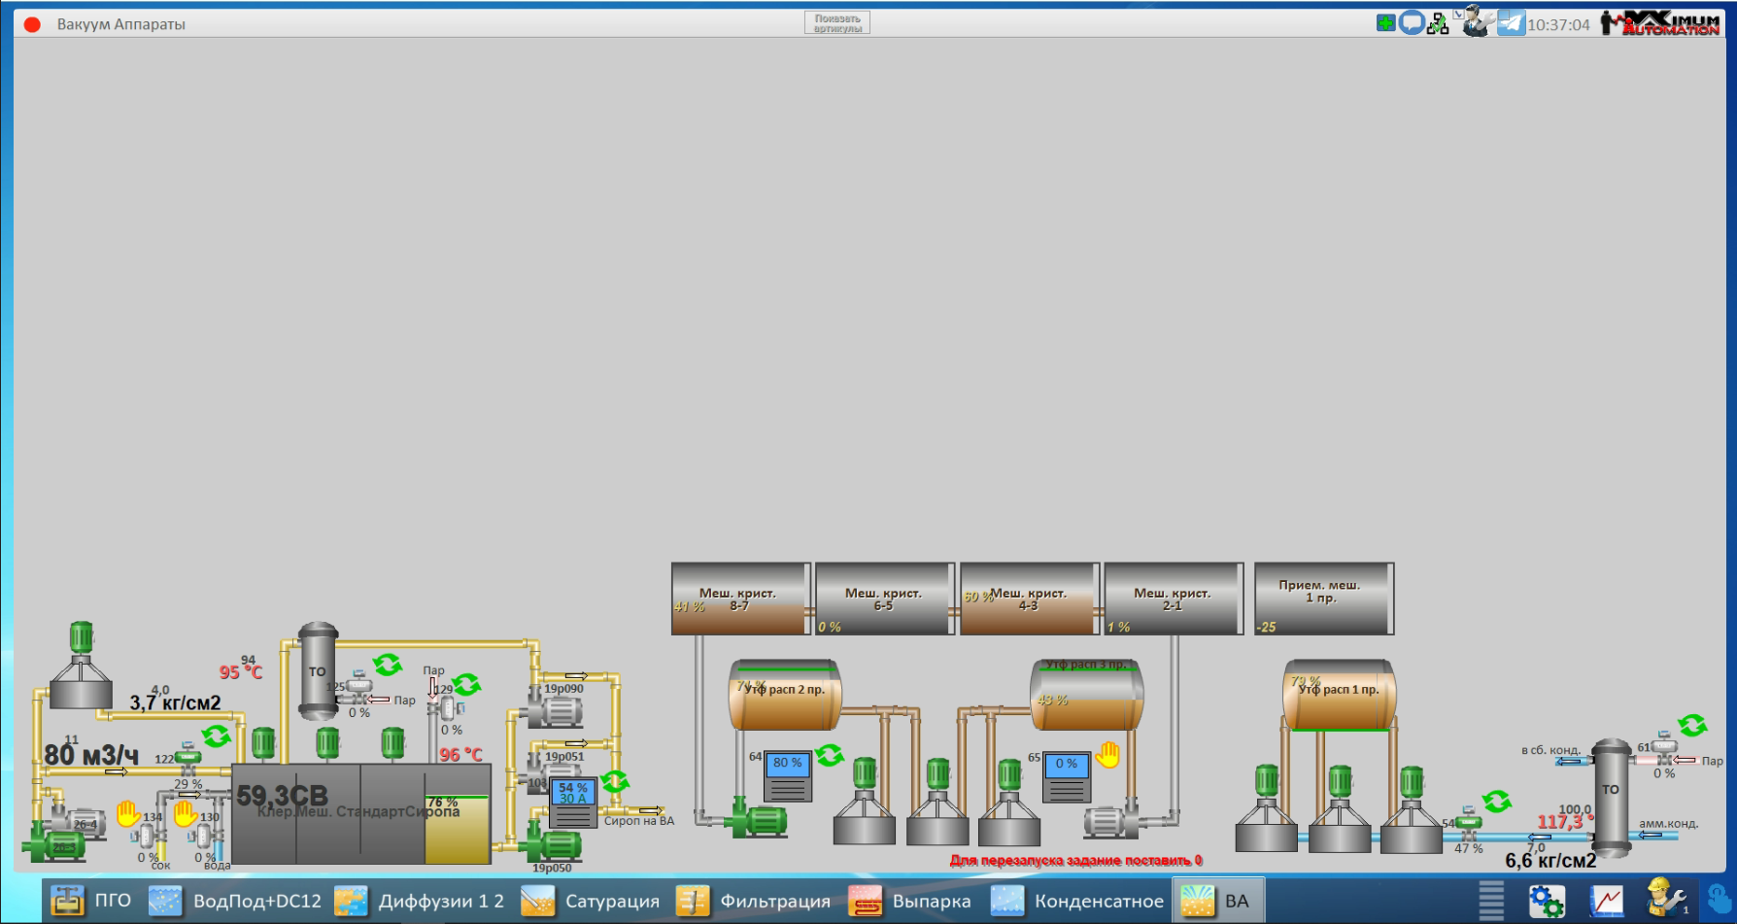This screenshot has height=924, width=1737.
Task: Click the Меш. крист. 8-7 tank level
Action: tap(740, 599)
